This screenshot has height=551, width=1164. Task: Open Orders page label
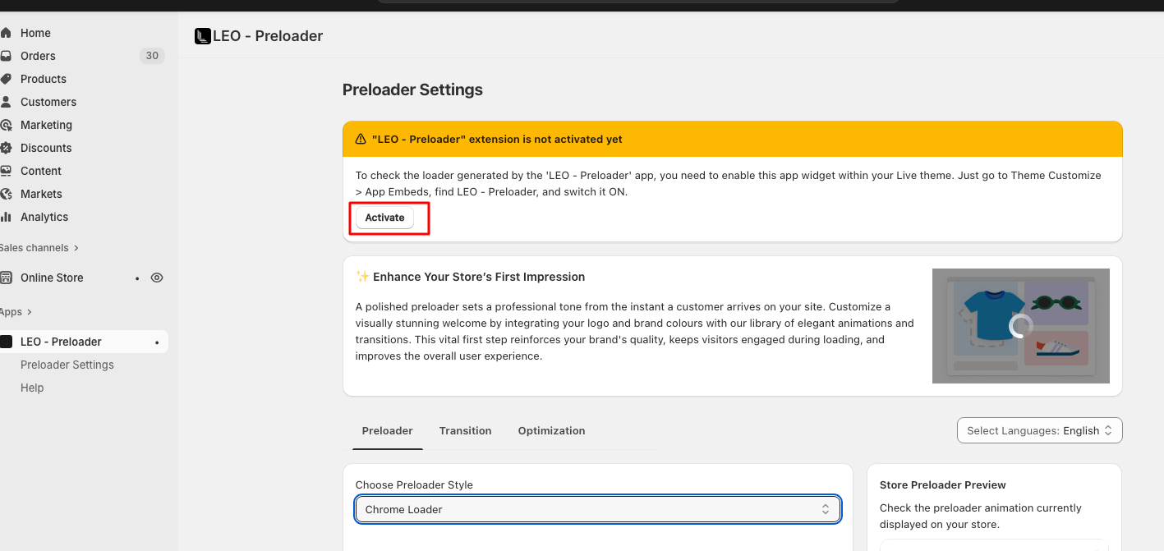coord(38,56)
